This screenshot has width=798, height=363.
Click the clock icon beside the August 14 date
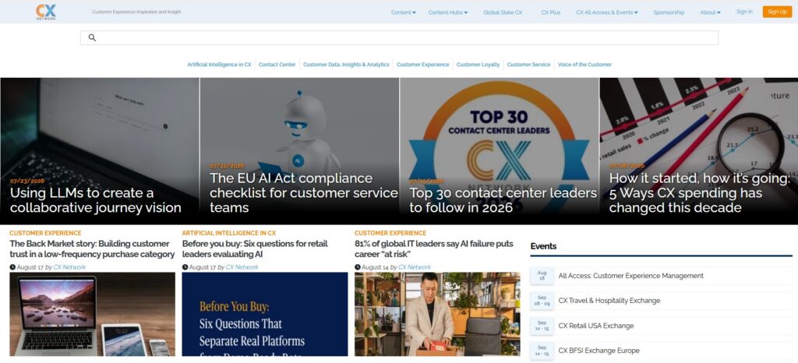tap(357, 267)
